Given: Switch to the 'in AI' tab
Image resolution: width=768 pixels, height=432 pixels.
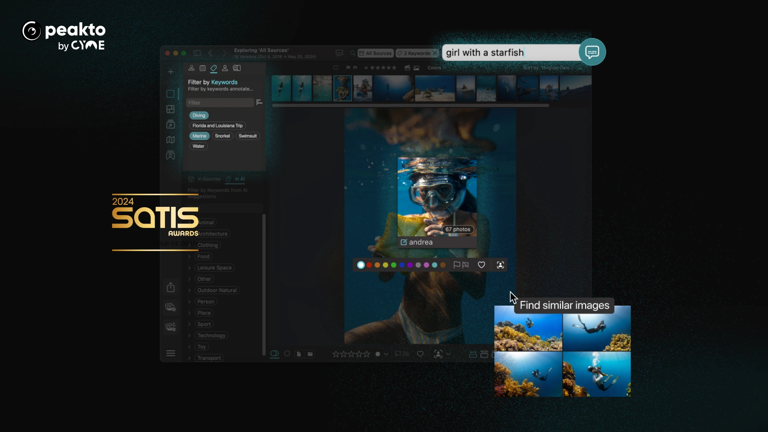Looking at the screenshot, I should coord(235,179).
